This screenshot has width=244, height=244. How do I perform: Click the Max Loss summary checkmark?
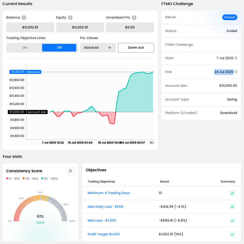pos(233,221)
